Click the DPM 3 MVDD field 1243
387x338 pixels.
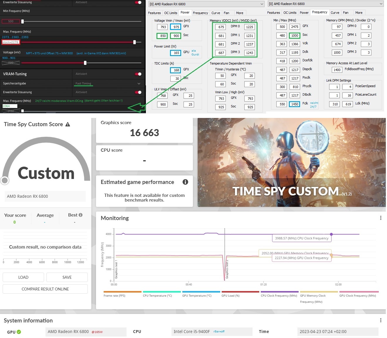click(249, 53)
